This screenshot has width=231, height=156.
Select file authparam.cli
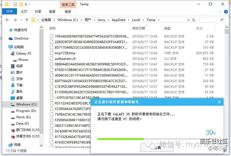[x=65, y=58]
